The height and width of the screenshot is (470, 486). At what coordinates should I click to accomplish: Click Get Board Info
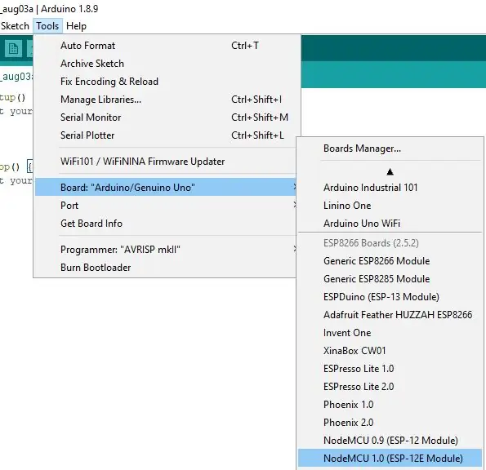click(x=167, y=224)
